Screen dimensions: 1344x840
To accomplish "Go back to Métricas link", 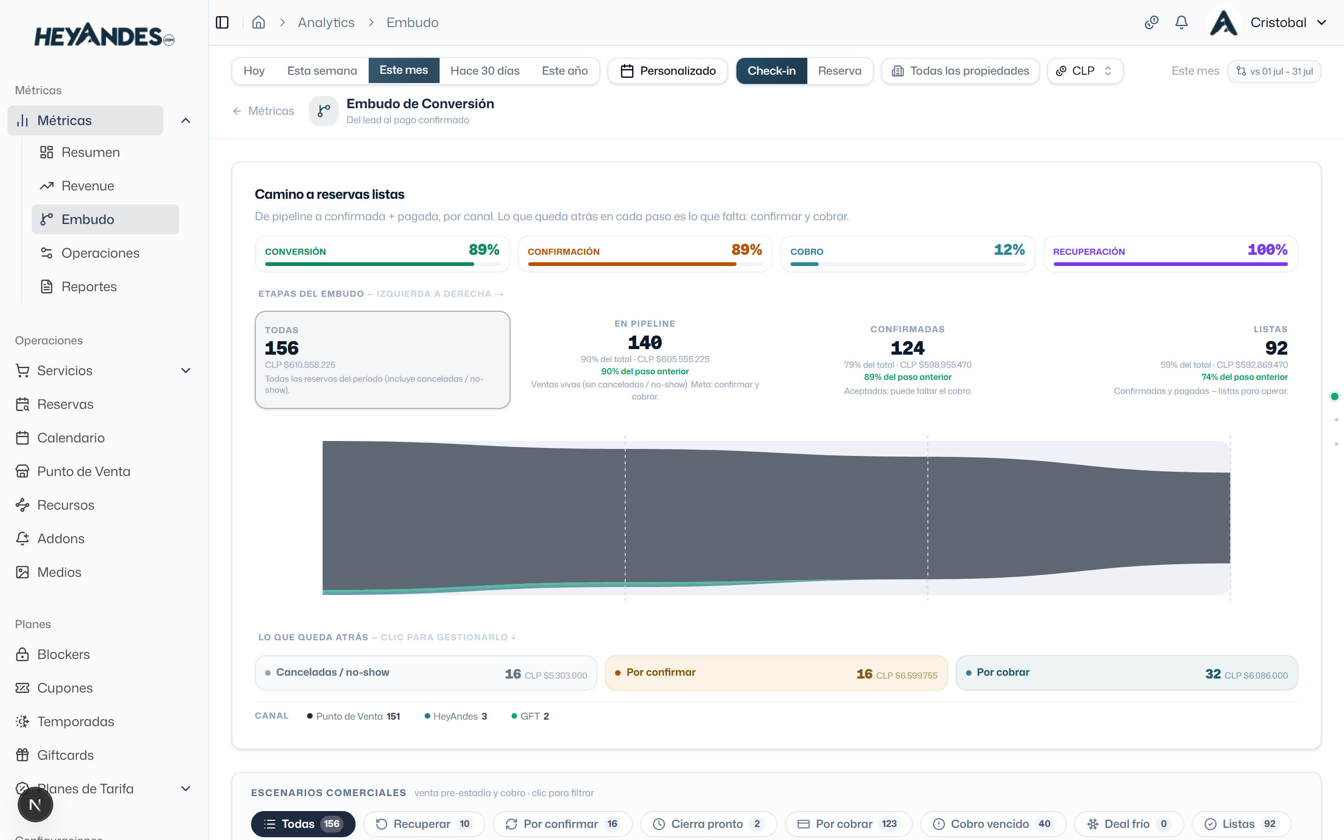I will tap(263, 111).
